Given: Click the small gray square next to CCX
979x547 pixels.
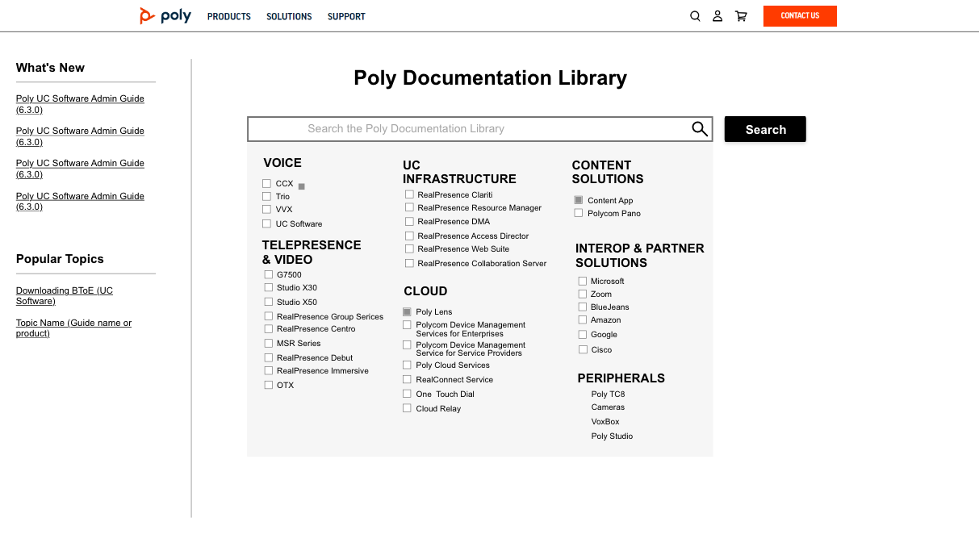Looking at the screenshot, I should (x=302, y=186).
